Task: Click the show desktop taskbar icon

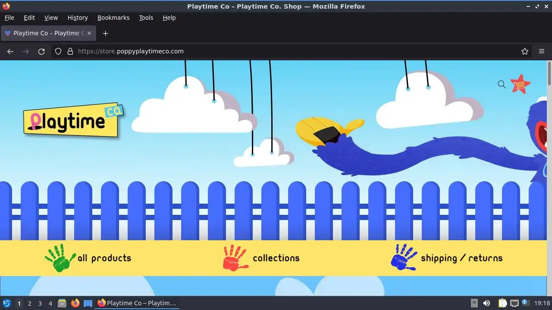Action: click(88, 303)
